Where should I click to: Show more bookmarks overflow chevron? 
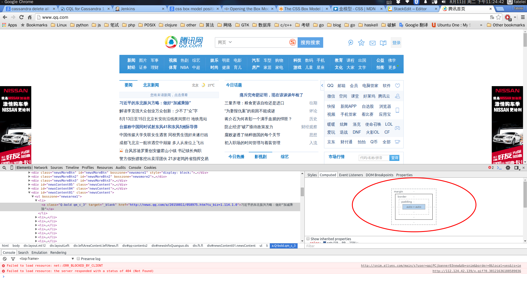coord(481,25)
